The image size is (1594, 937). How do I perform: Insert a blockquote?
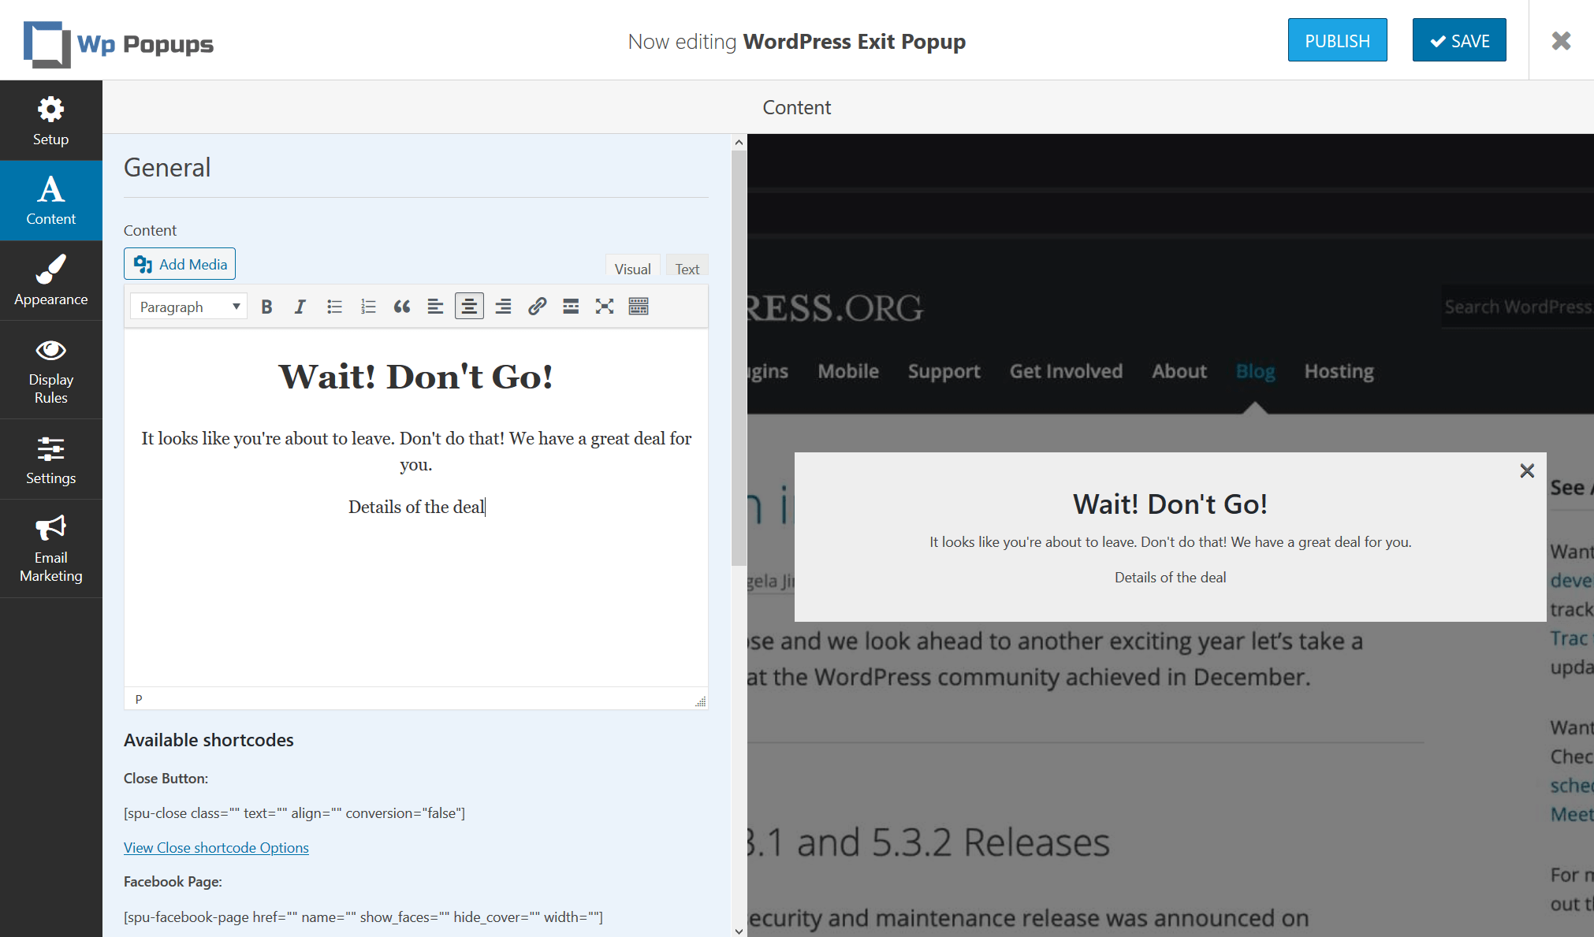coord(401,306)
